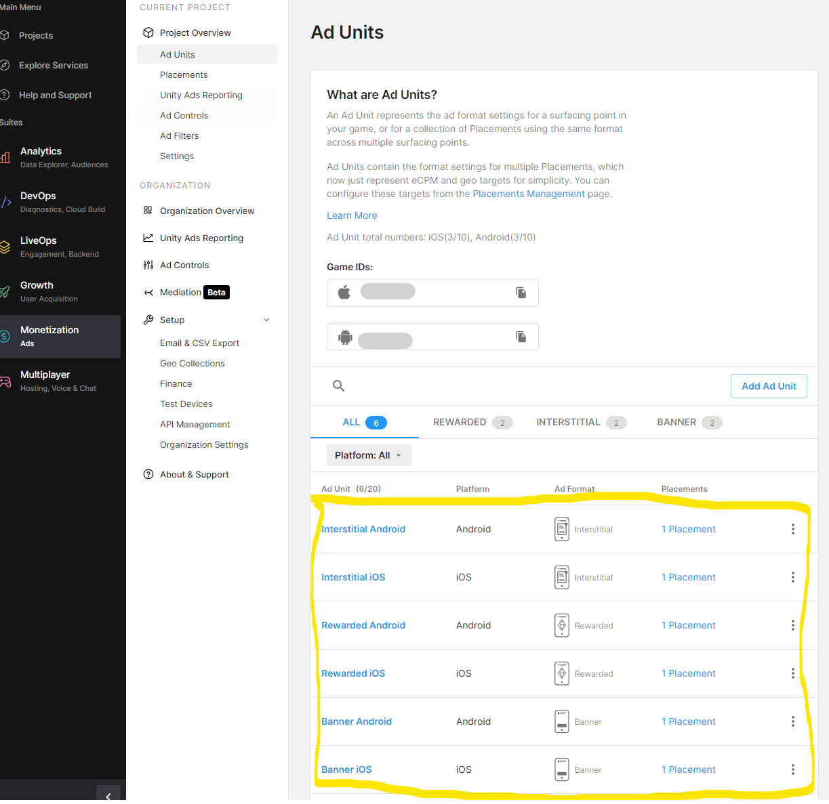Click the Explore Services compass icon
The height and width of the screenshot is (804, 829).
(4, 65)
